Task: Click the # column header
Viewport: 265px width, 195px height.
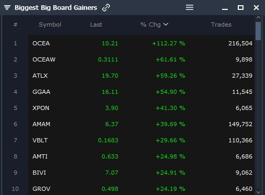Action: coord(15,25)
